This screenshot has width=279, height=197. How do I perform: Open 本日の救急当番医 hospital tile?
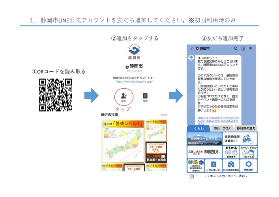[231, 165]
